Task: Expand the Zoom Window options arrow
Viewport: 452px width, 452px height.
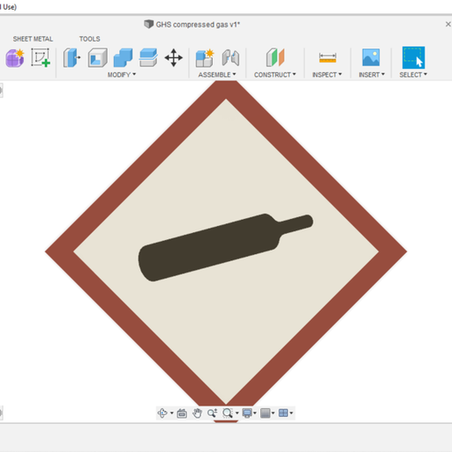Action: tap(237, 413)
